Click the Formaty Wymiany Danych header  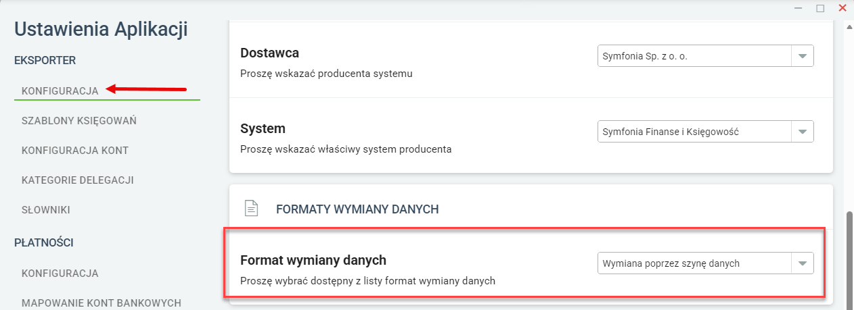tap(357, 209)
